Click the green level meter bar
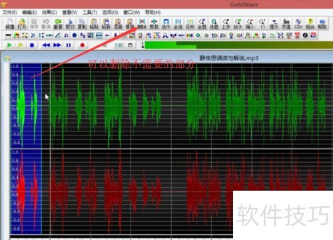Image resolution: width=333 pixels, height=240 pixels. click(238, 45)
